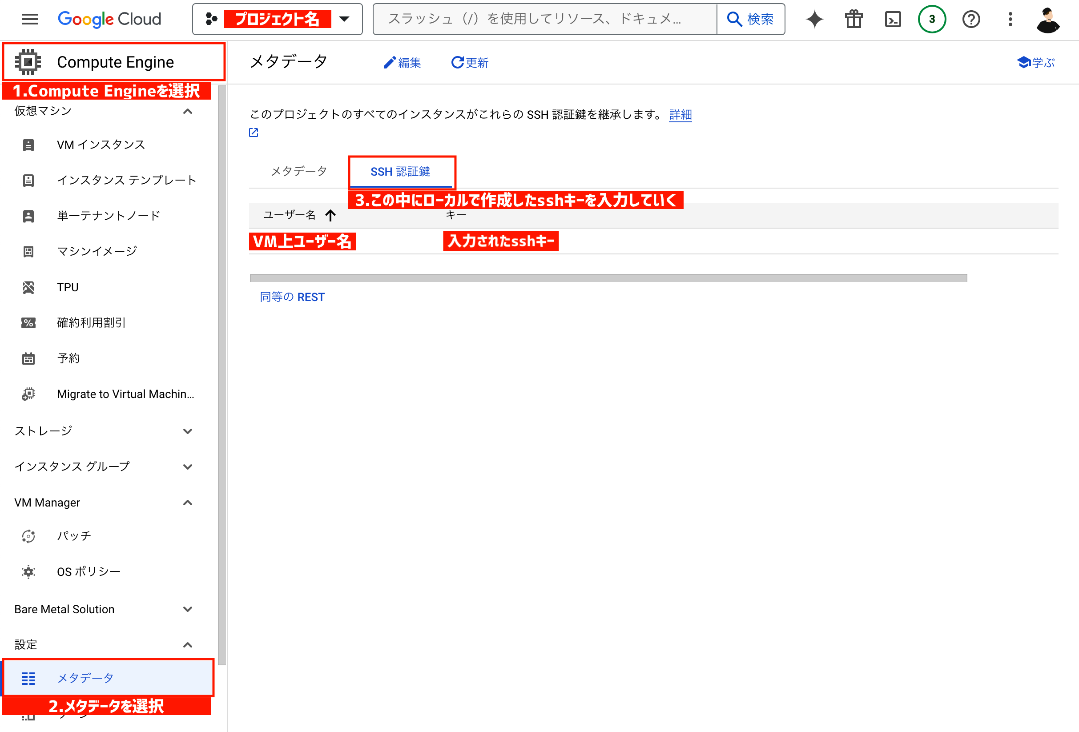1079x732 pixels.
Task: Open notifications badge showing 3
Action: click(931, 19)
